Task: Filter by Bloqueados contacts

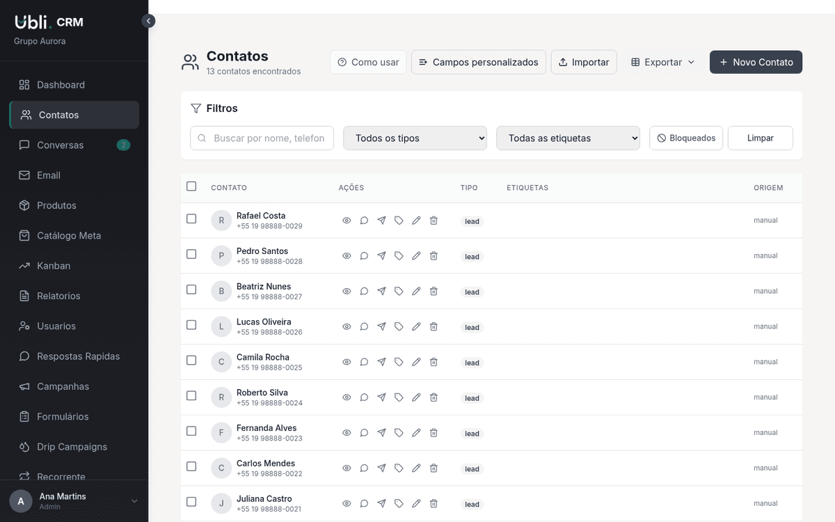Action: pos(686,138)
